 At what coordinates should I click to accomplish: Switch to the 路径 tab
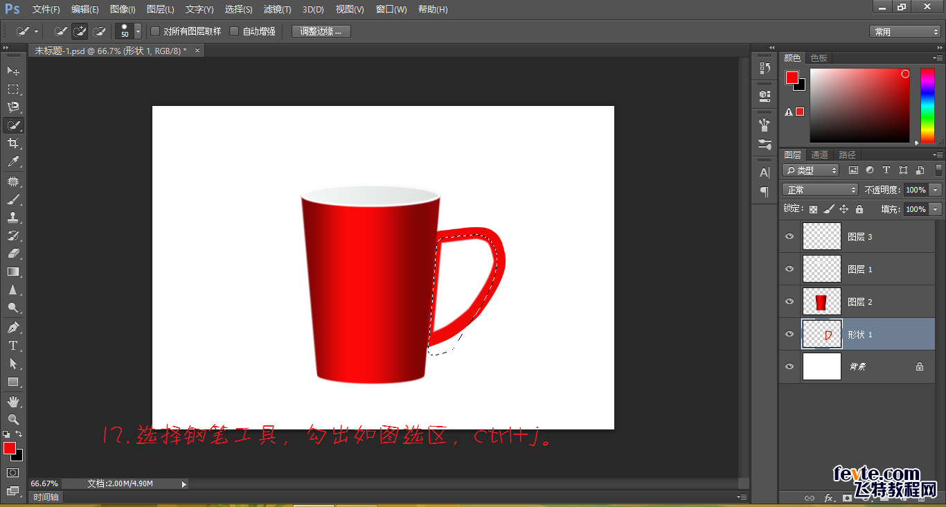847,155
